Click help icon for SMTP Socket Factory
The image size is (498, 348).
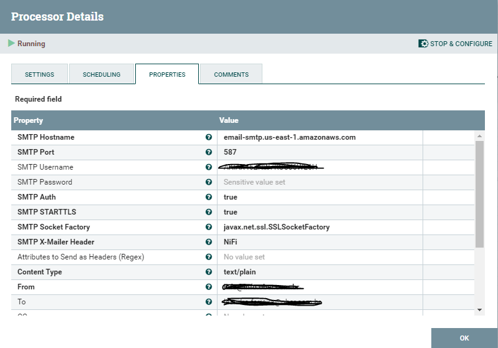pos(209,226)
